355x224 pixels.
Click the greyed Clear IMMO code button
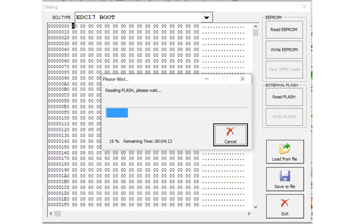[x=284, y=69]
